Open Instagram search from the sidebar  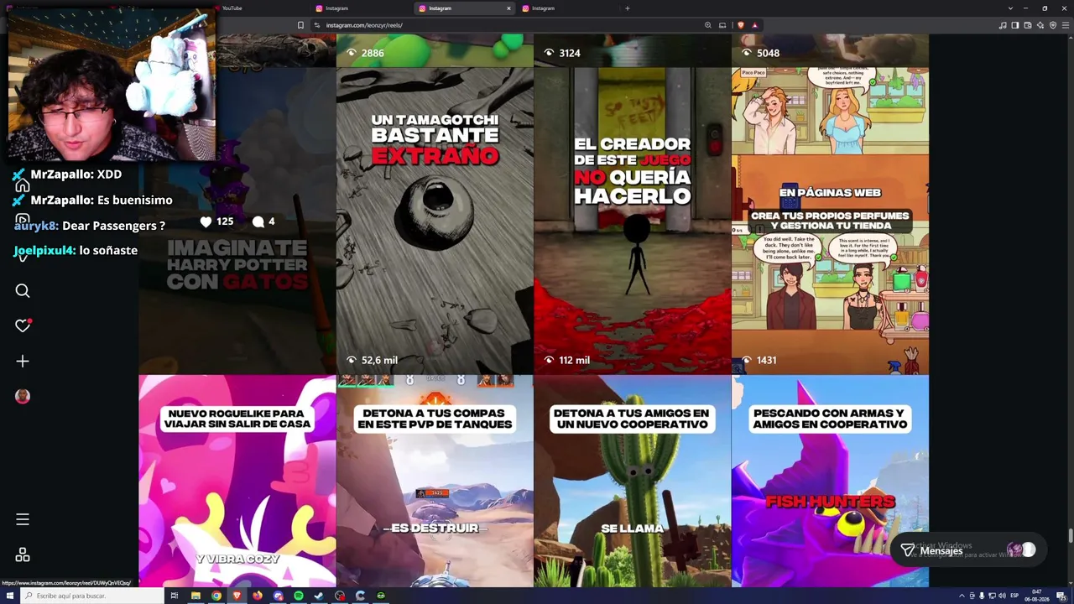coord(23,290)
